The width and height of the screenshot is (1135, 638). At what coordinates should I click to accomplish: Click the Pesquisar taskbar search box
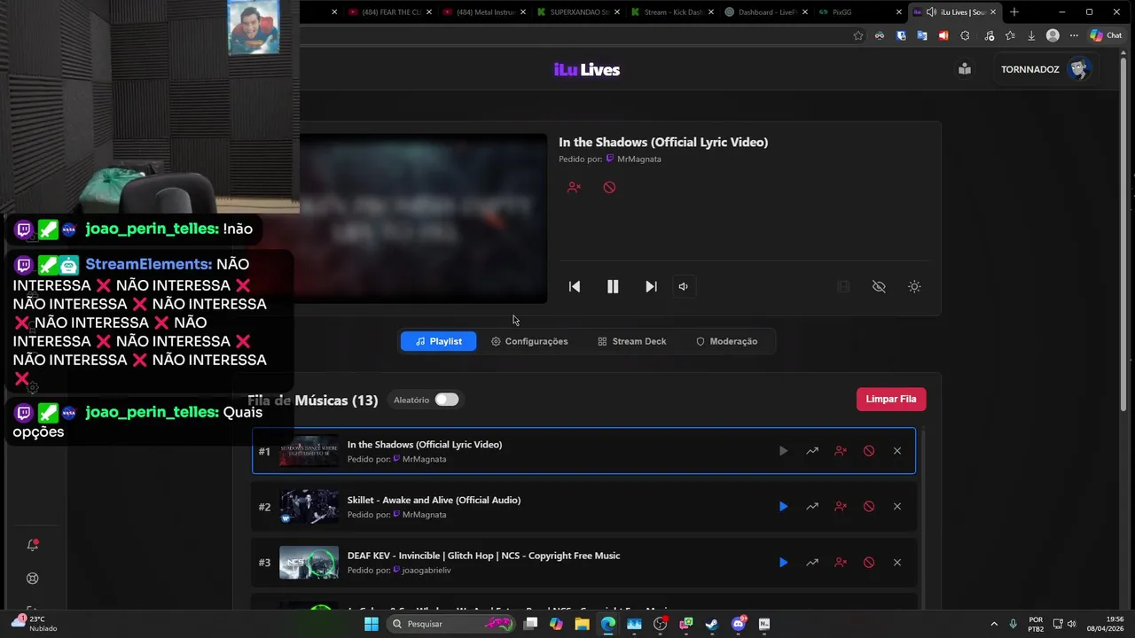click(452, 624)
